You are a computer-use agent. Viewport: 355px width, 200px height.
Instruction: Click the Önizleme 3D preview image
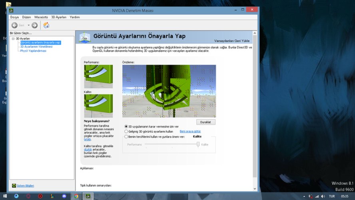169,91
